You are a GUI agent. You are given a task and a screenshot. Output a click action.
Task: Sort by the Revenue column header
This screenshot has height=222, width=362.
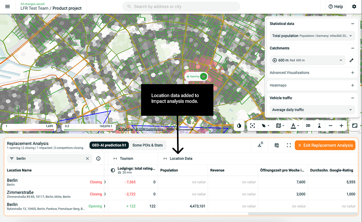coord(217,170)
